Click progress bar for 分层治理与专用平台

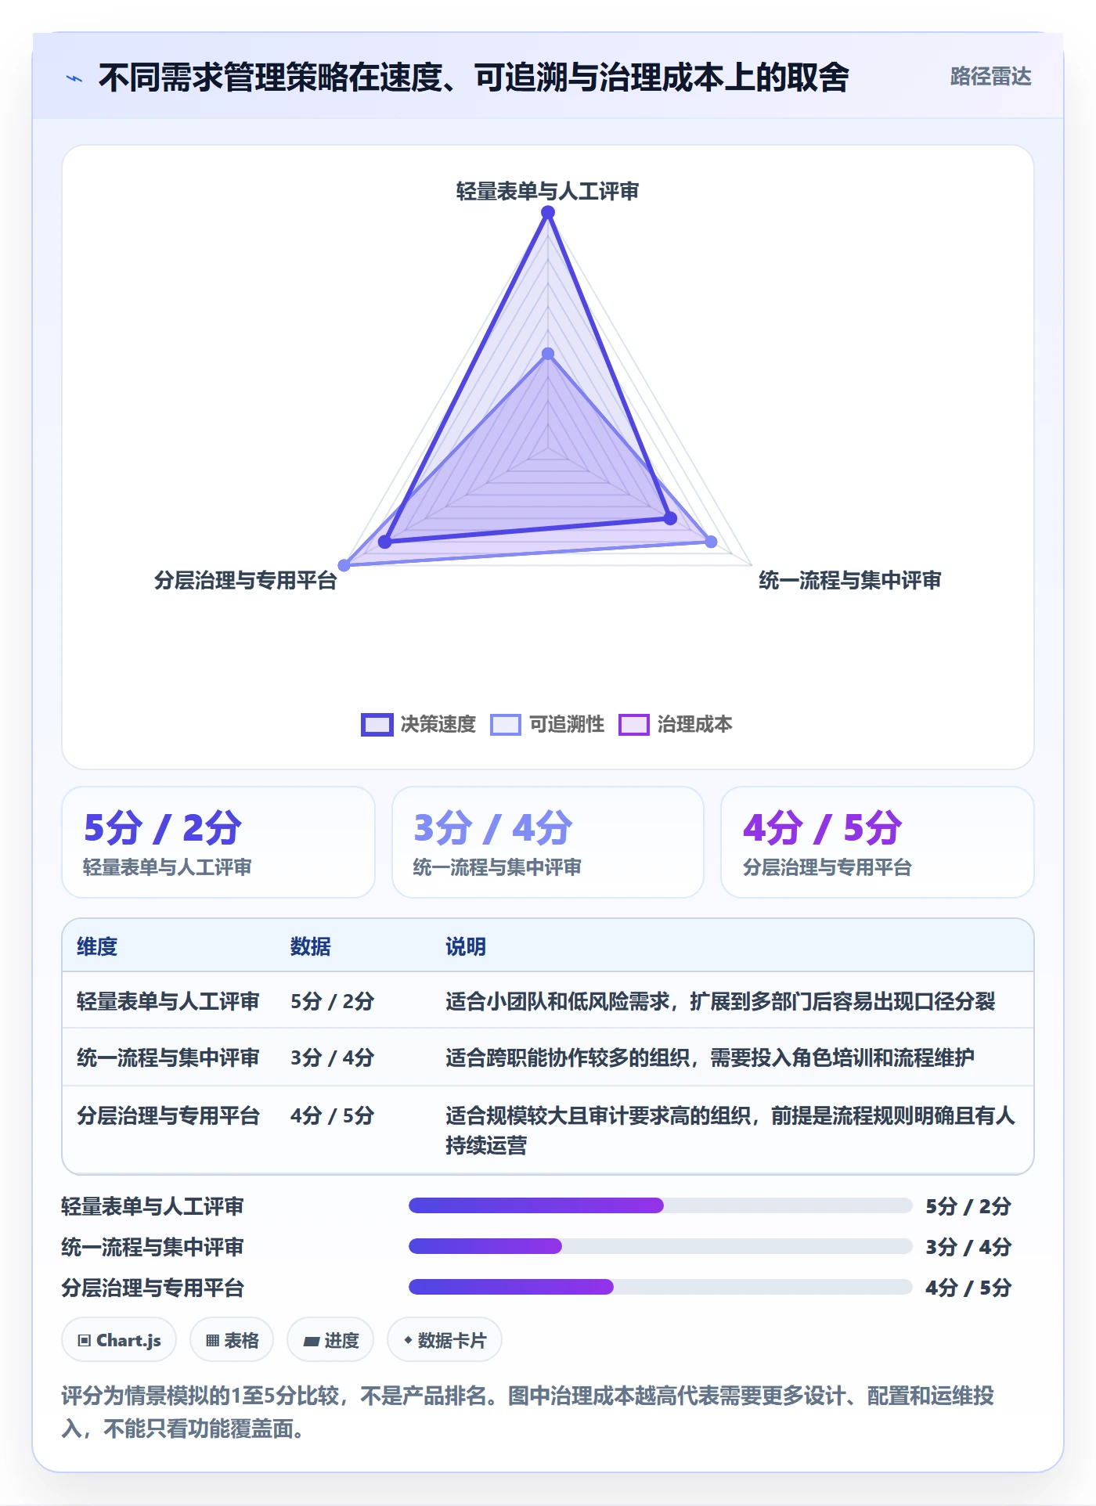[660, 1287]
